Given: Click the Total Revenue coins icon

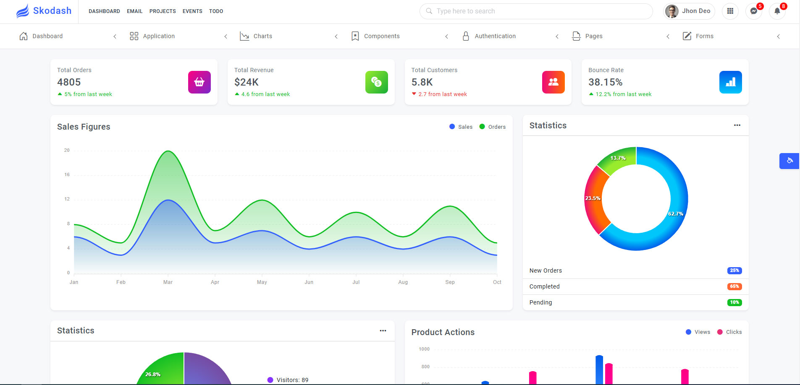Looking at the screenshot, I should pyautogui.click(x=377, y=82).
